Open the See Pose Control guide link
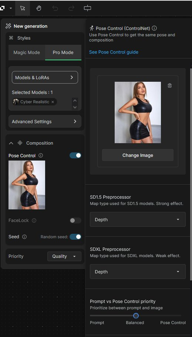 coord(114,52)
